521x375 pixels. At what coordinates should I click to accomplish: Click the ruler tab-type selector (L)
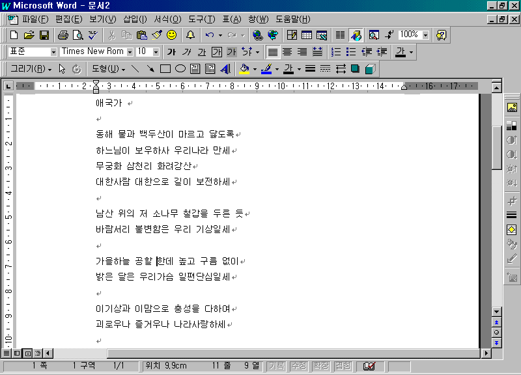(x=8, y=87)
